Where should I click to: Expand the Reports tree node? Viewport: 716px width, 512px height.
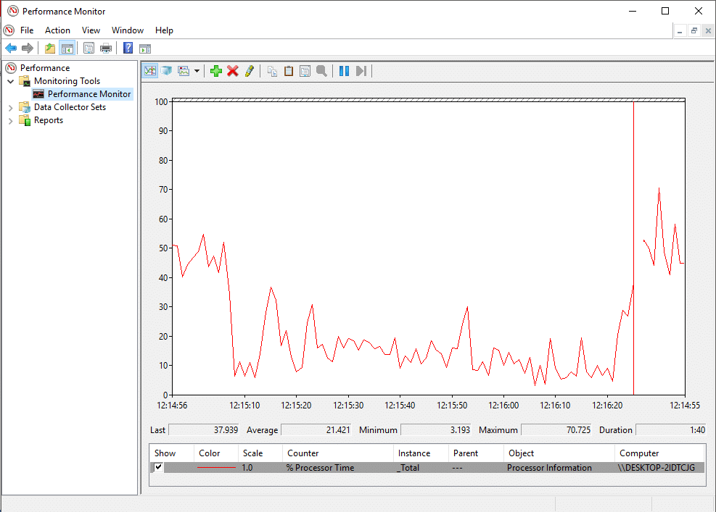tap(11, 120)
